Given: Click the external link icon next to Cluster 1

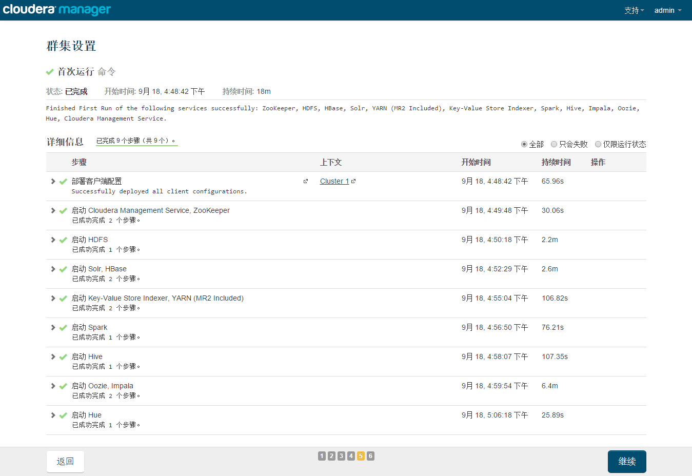Looking at the screenshot, I should [353, 181].
